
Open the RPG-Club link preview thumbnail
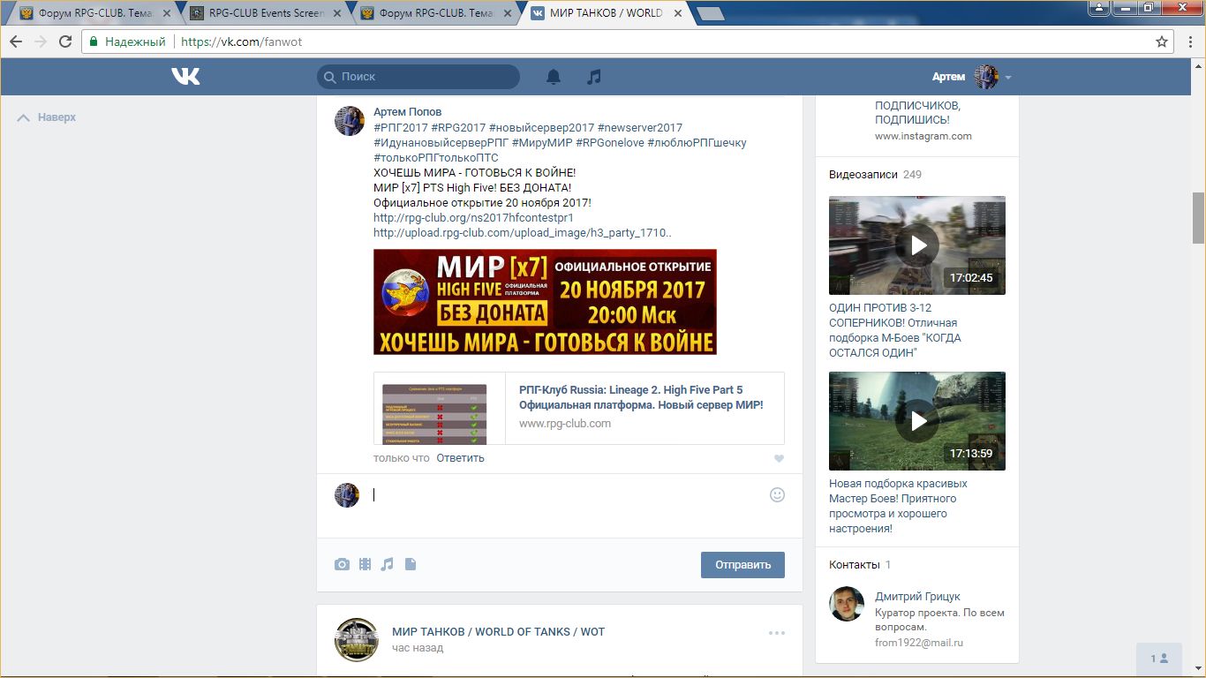point(434,414)
